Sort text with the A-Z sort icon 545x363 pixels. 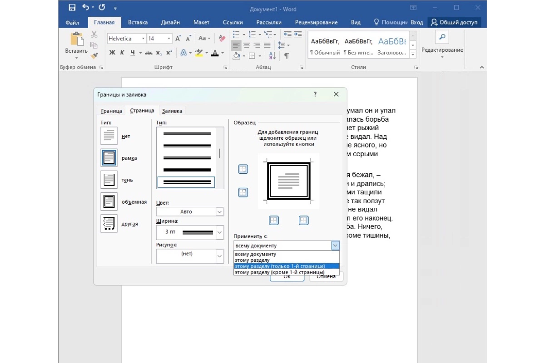tap(272, 56)
